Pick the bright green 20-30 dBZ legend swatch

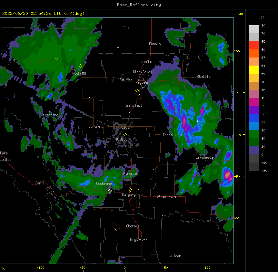point(253,134)
